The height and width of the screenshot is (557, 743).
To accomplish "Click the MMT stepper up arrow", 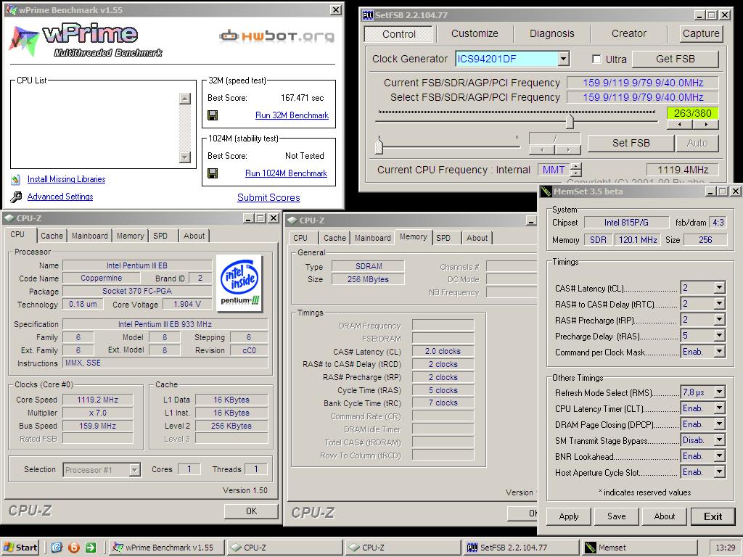I will (576, 166).
